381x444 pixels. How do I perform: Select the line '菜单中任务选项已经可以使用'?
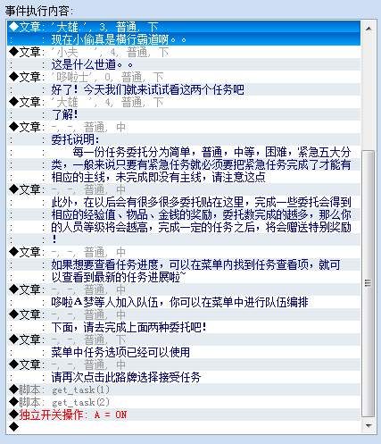(184, 352)
